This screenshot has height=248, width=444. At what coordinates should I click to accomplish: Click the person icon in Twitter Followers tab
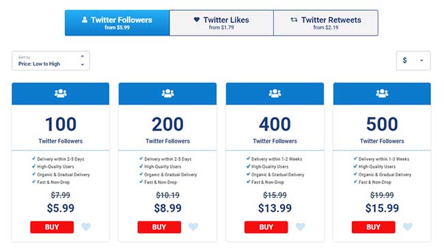click(85, 20)
